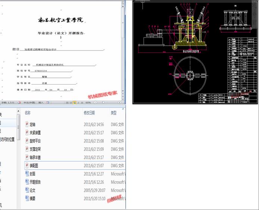Open the select browse object button
Screen dimensions: 259x210
tap(123, 96)
